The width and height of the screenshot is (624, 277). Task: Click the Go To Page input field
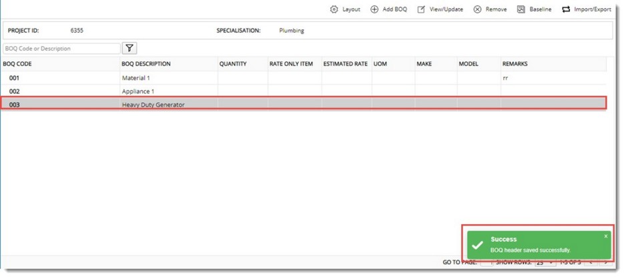(x=488, y=262)
